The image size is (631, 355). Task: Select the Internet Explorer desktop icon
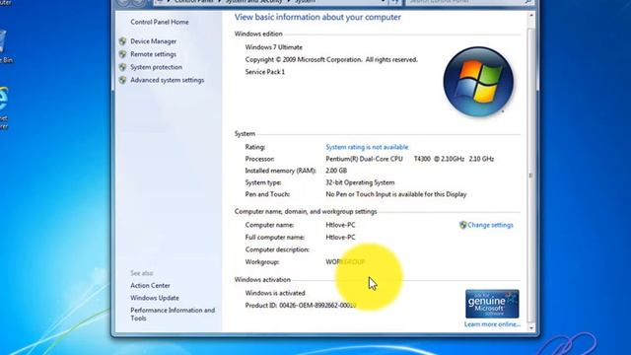(x=3, y=107)
